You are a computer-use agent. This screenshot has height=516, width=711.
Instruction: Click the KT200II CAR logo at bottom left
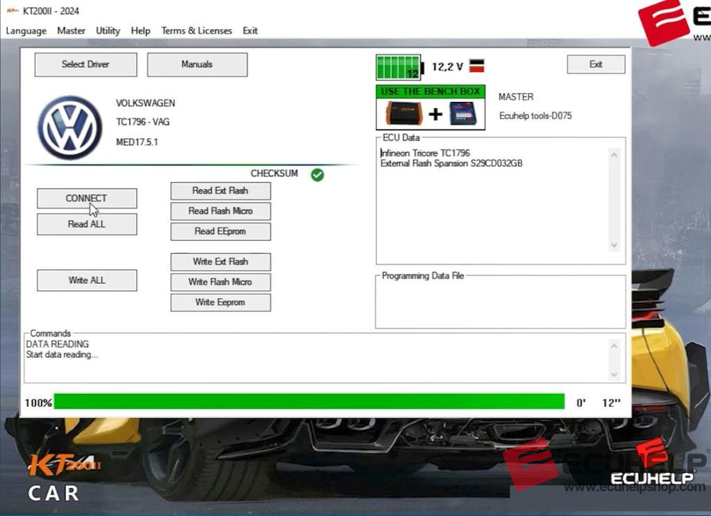(x=63, y=478)
